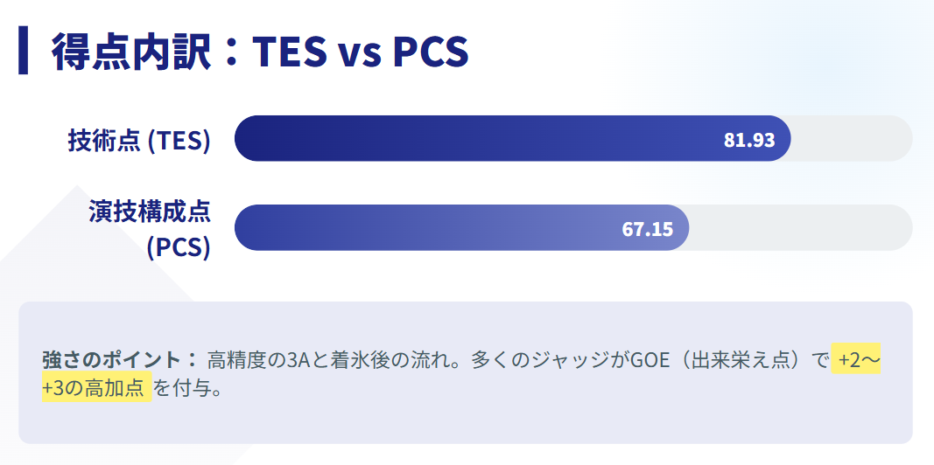The height and width of the screenshot is (465, 934).
Task: Click the blue vertical accent bar beside the title
Action: pyautogui.click(x=24, y=51)
